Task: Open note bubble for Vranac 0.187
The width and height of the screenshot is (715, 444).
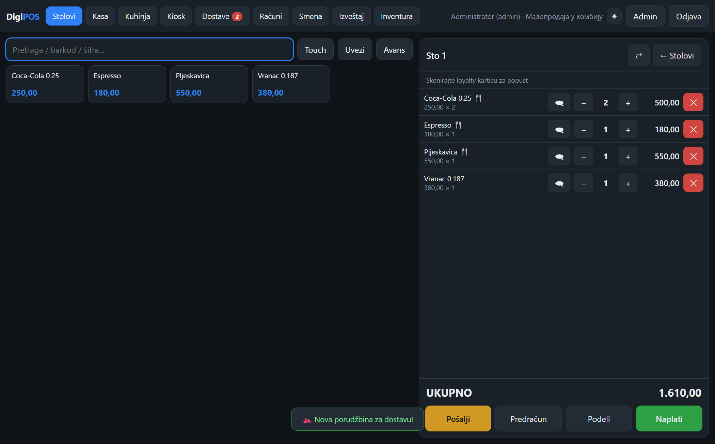Action: pos(559,183)
